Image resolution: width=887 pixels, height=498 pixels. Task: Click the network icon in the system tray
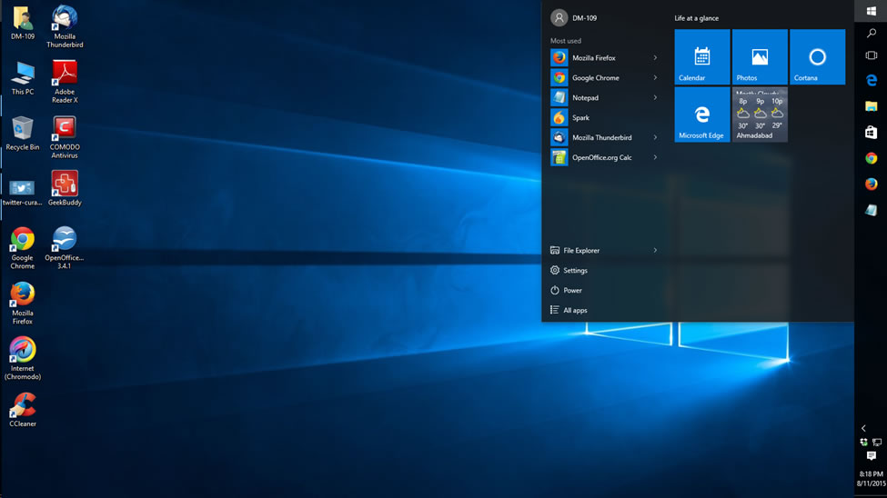877,442
